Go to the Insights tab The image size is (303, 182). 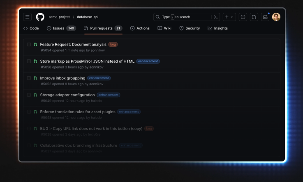217,28
